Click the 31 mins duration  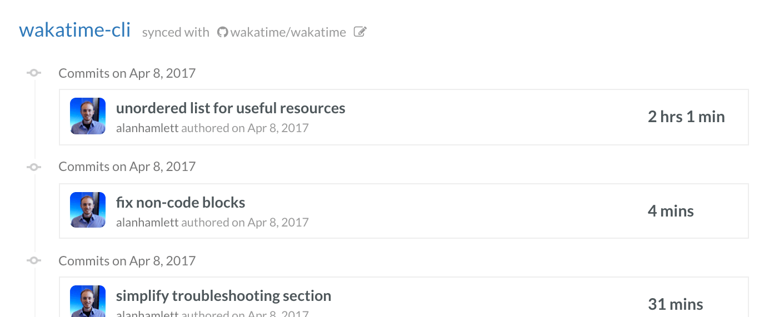pyautogui.click(x=675, y=304)
